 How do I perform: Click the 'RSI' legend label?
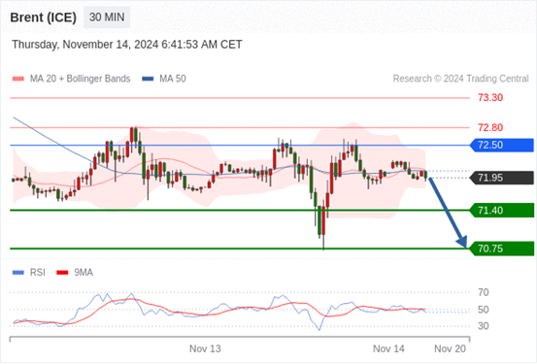click(37, 273)
